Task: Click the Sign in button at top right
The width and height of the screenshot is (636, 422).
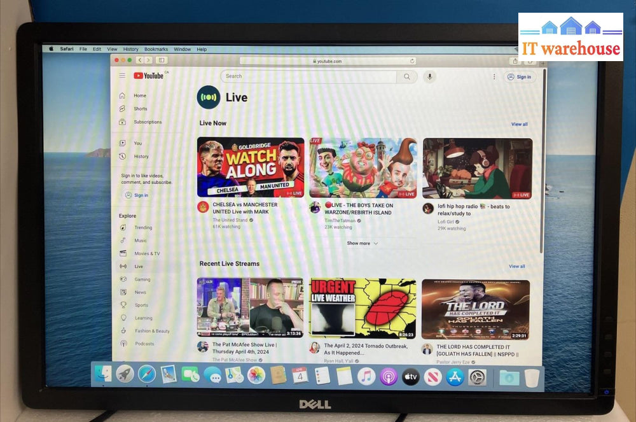Action: pyautogui.click(x=520, y=77)
